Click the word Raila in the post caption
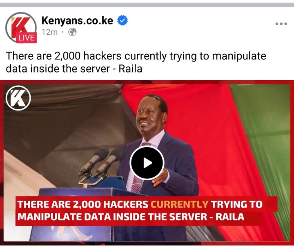294x252 pixels. pos(131,69)
